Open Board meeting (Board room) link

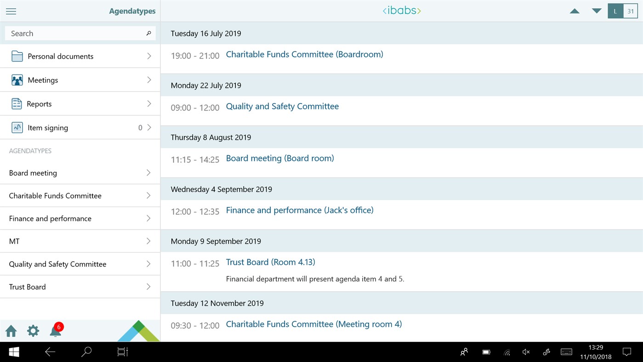[x=280, y=158]
